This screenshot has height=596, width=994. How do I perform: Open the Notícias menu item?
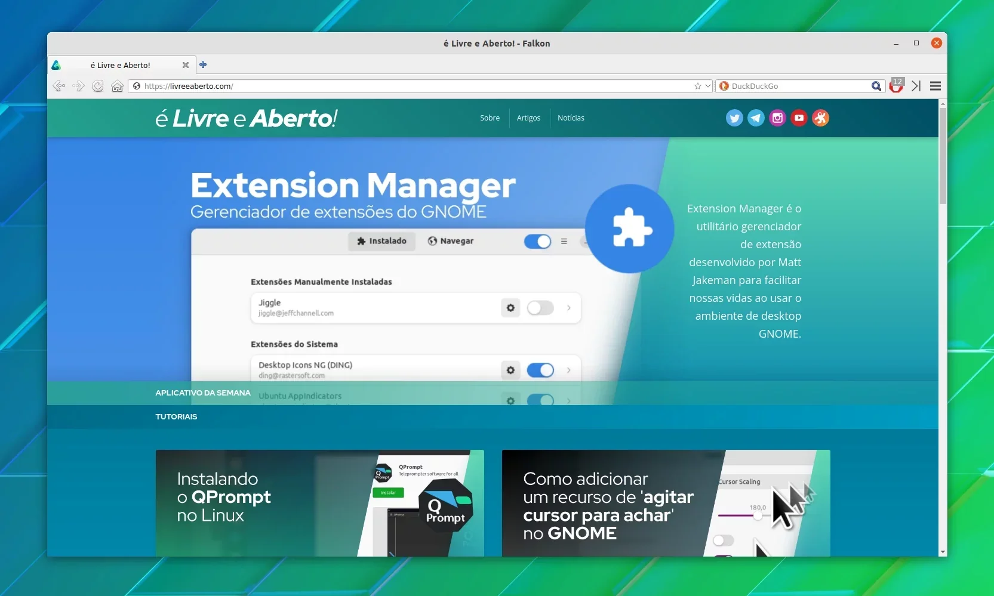[571, 118]
